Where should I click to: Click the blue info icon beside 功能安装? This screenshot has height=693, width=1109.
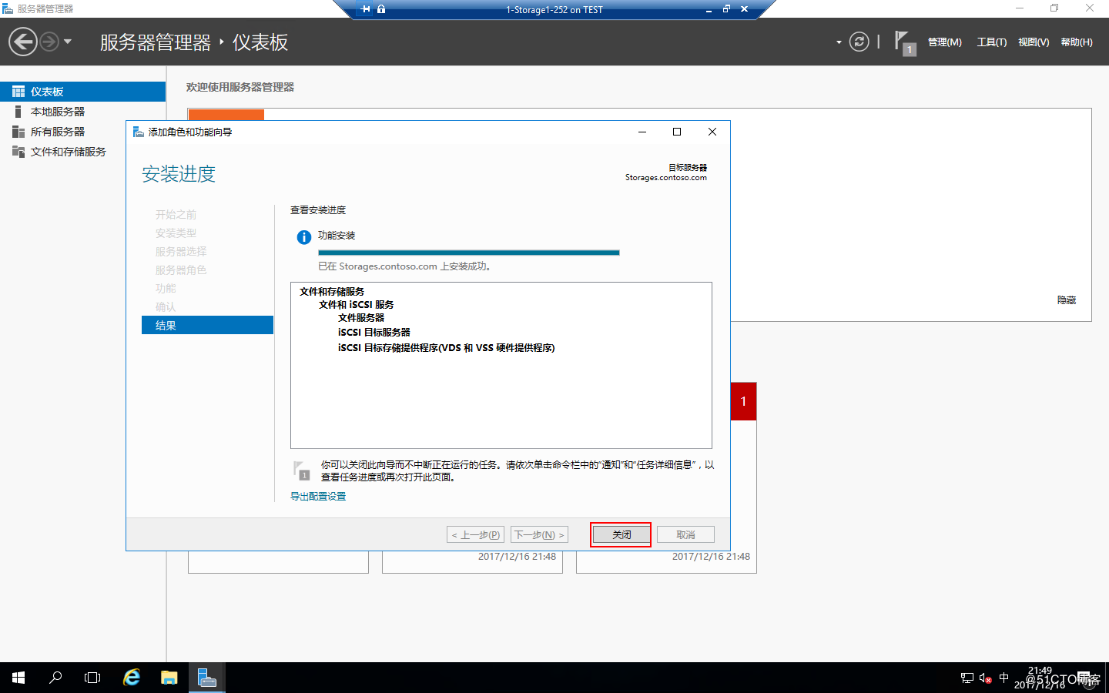pos(304,237)
